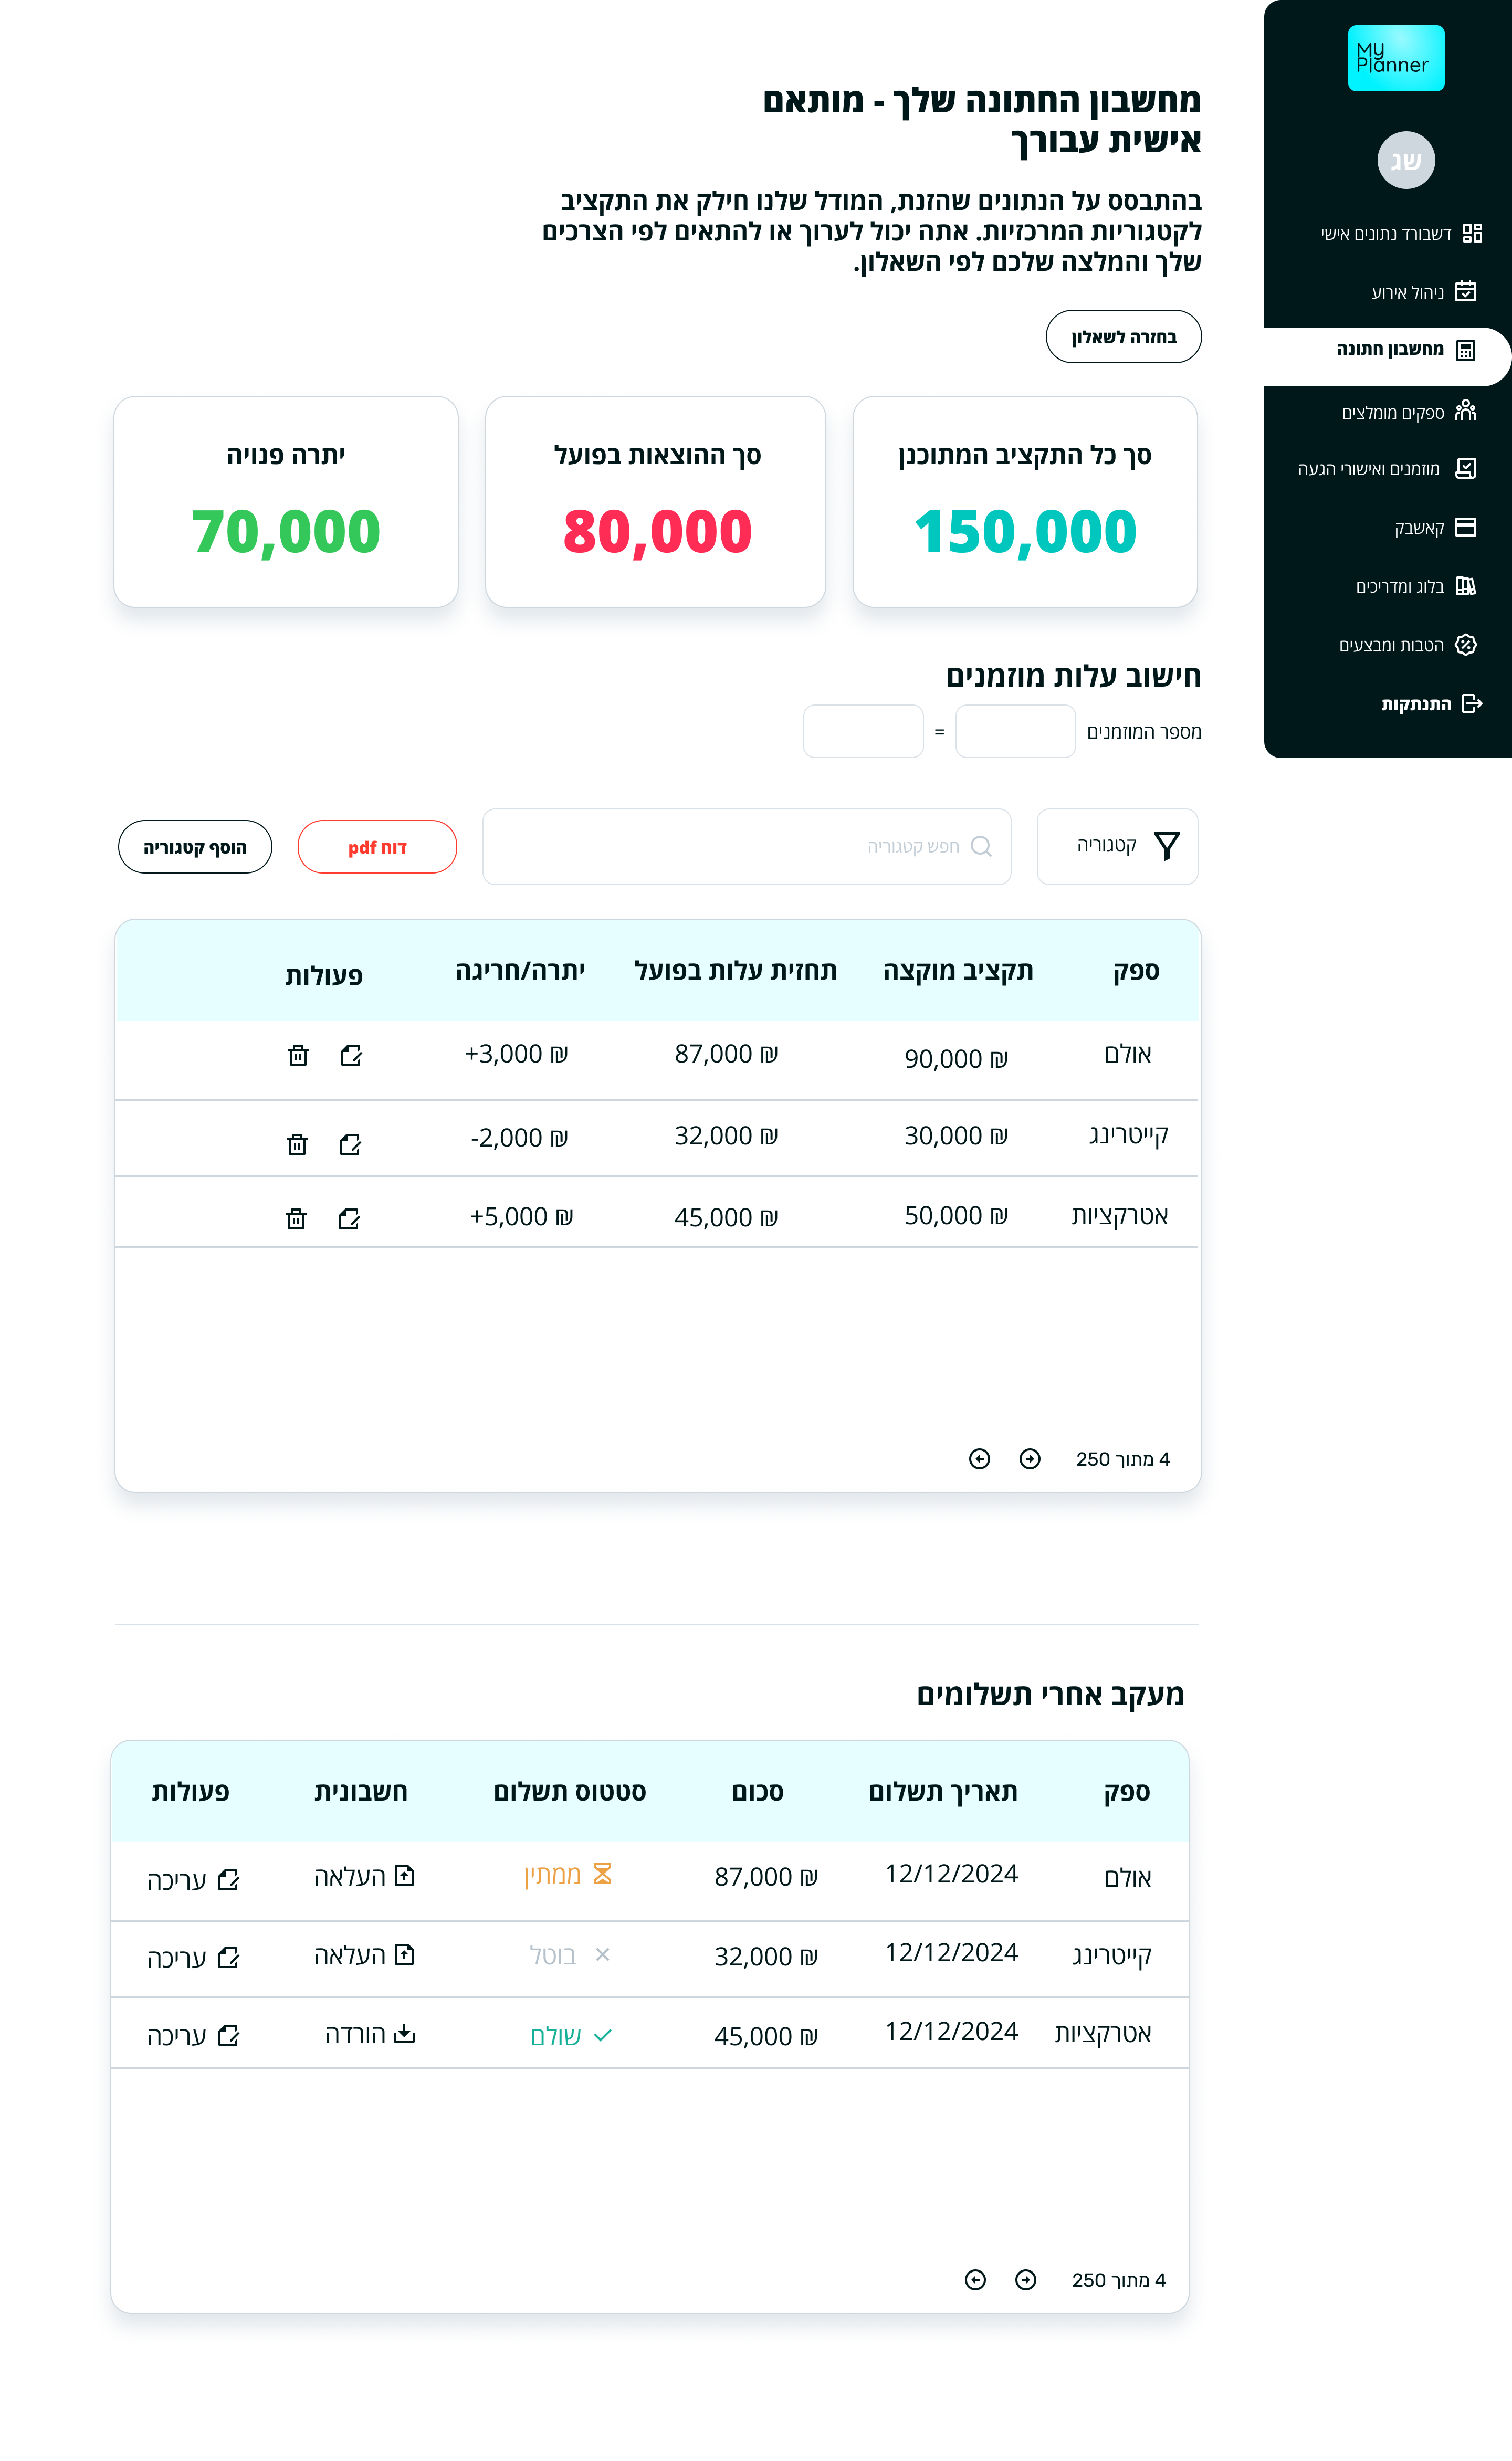Upload invoice for קייטרינג payment
Image resolution: width=1512 pixels, height=2461 pixels.
pyautogui.click(x=364, y=1955)
